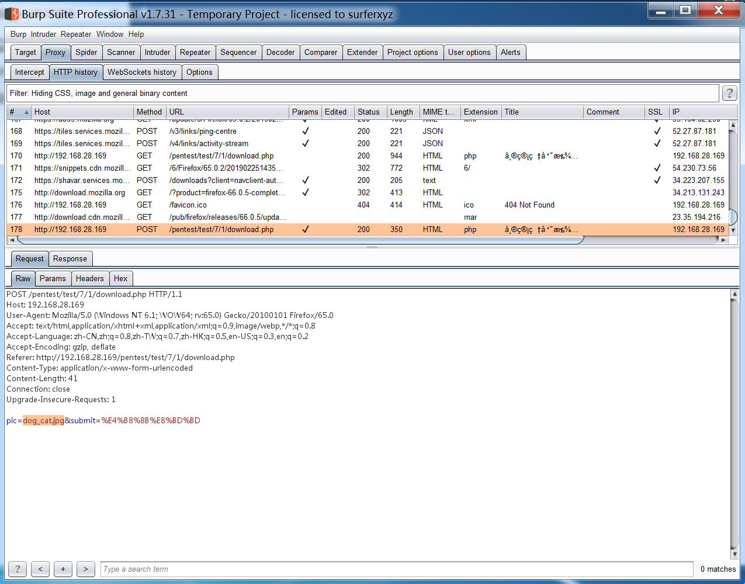Sort by the Params column header

305,112
